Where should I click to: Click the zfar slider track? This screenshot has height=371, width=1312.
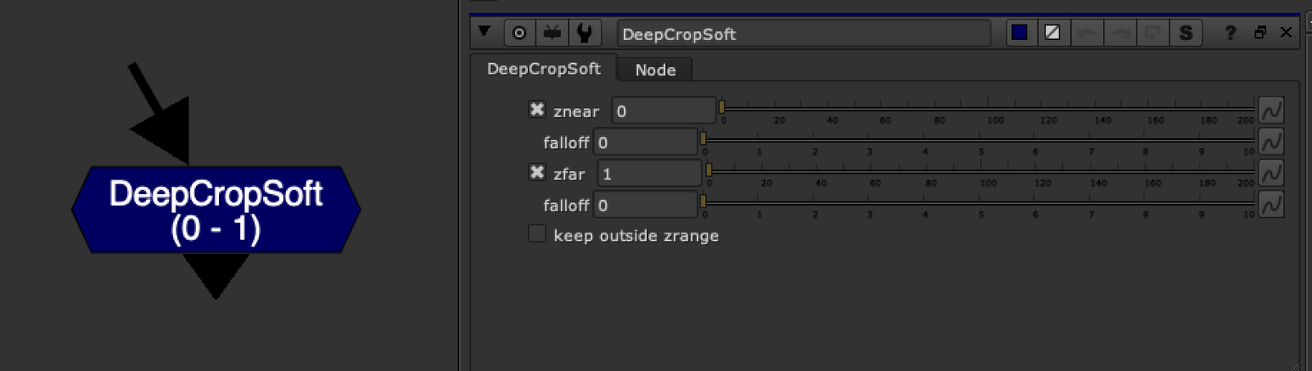pos(980,171)
